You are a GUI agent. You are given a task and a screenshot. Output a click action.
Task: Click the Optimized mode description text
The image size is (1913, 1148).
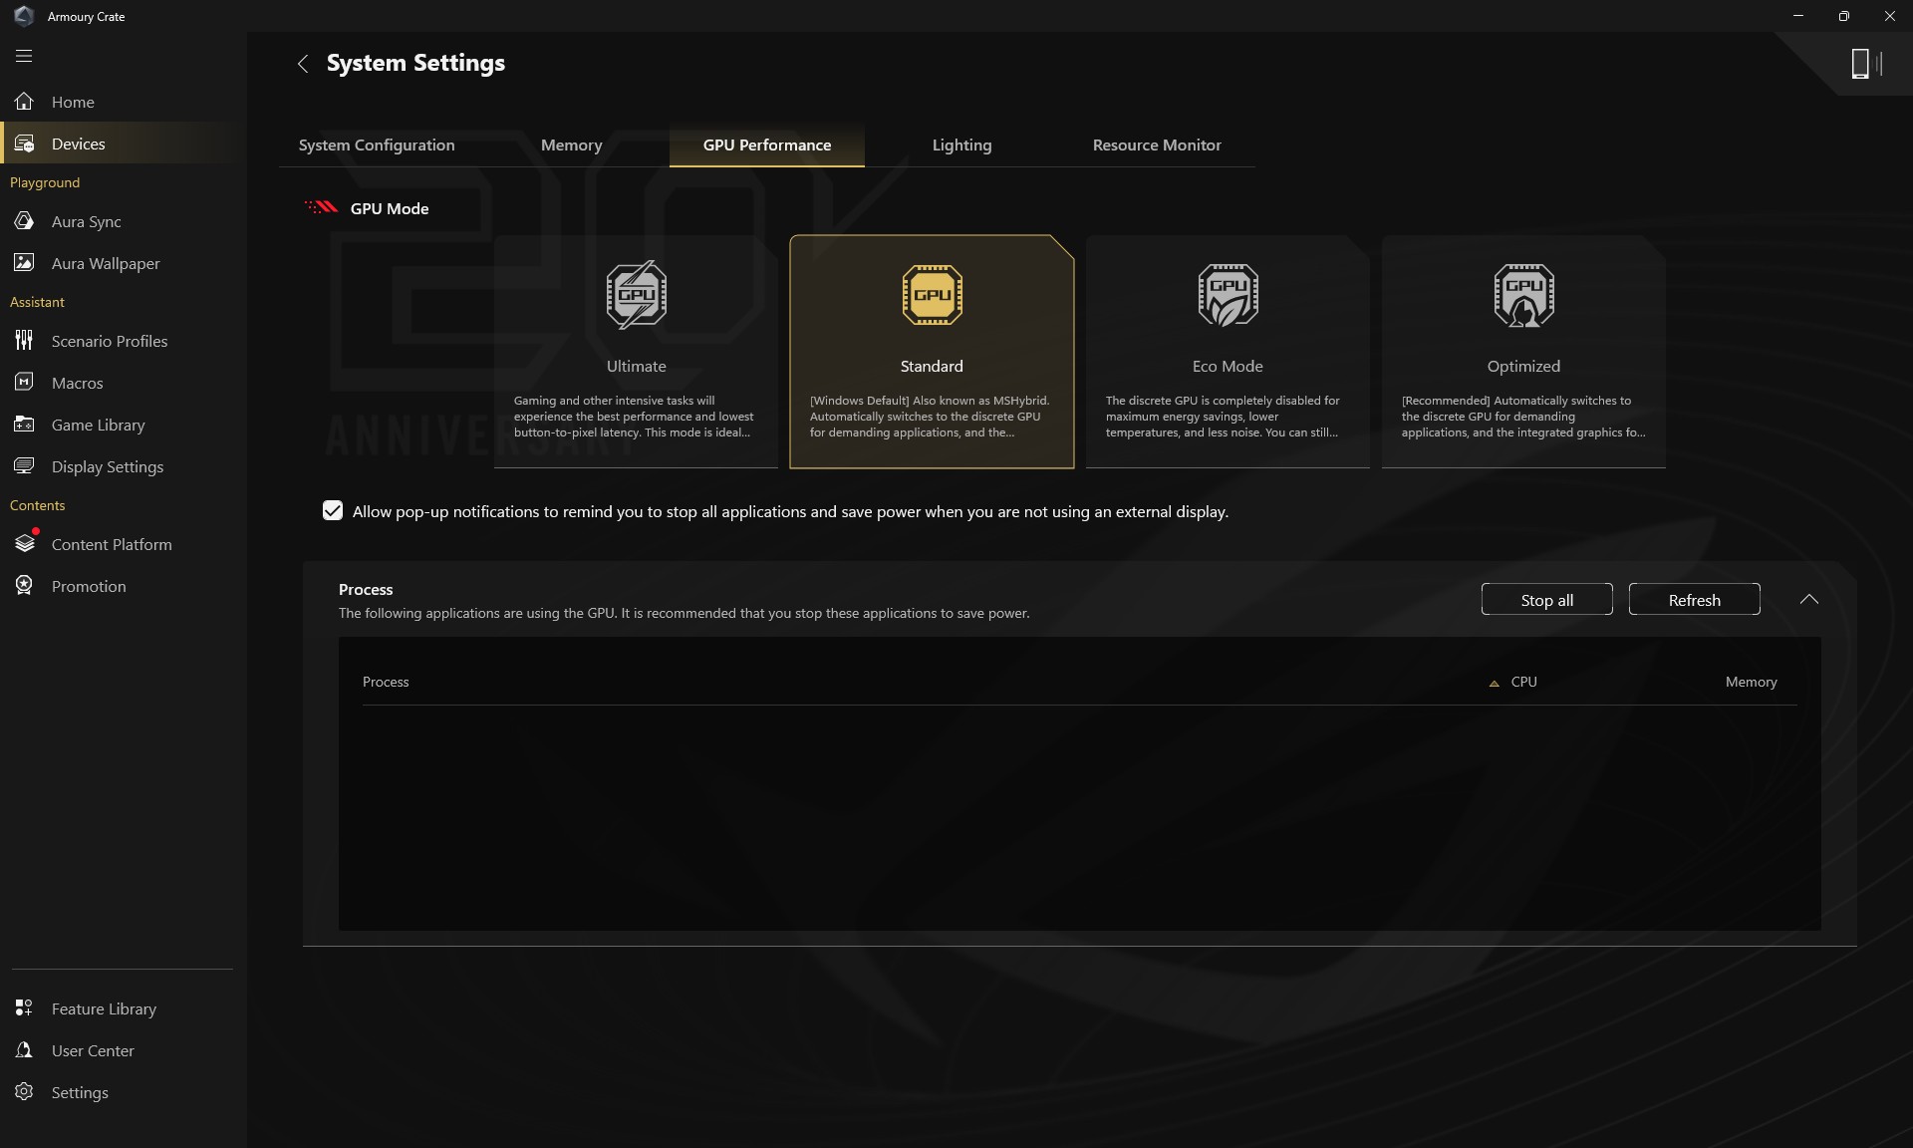[1523, 417]
